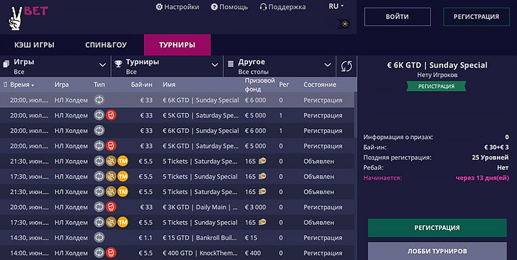Refresh the tournament list with arrows icon
Viewport: 517px width, 260px height.
click(x=346, y=66)
